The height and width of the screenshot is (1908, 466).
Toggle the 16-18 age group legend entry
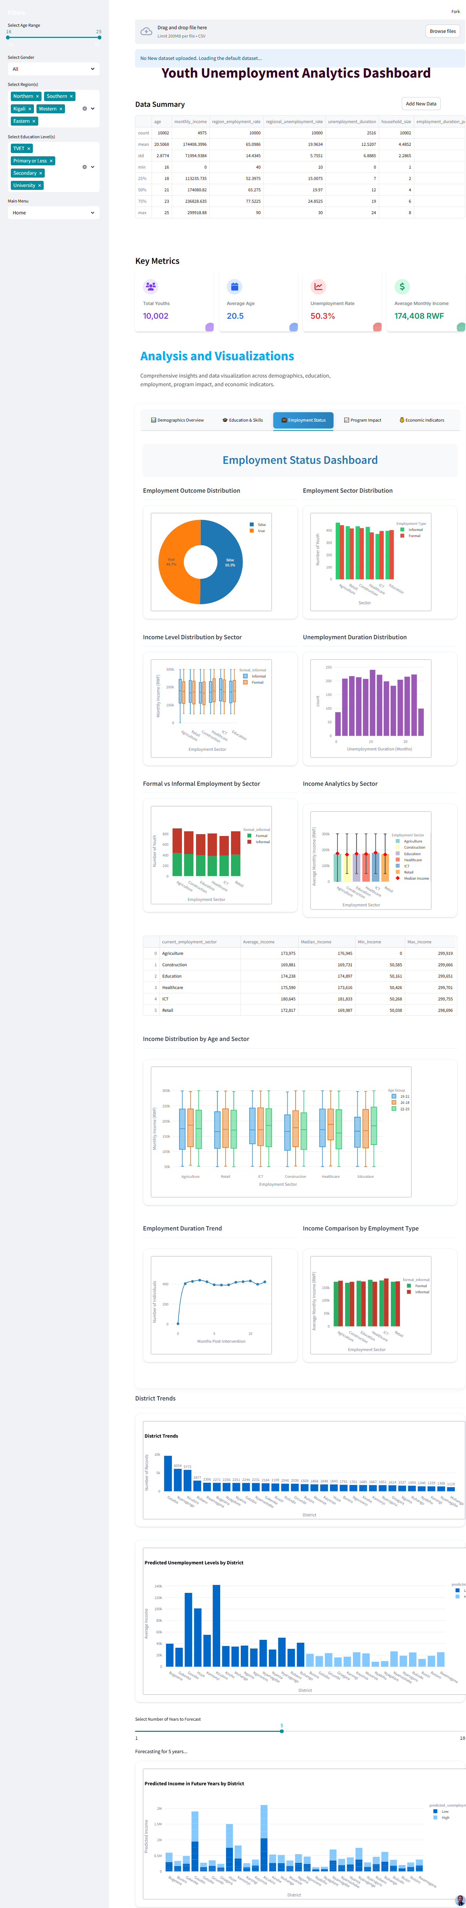[400, 1102]
